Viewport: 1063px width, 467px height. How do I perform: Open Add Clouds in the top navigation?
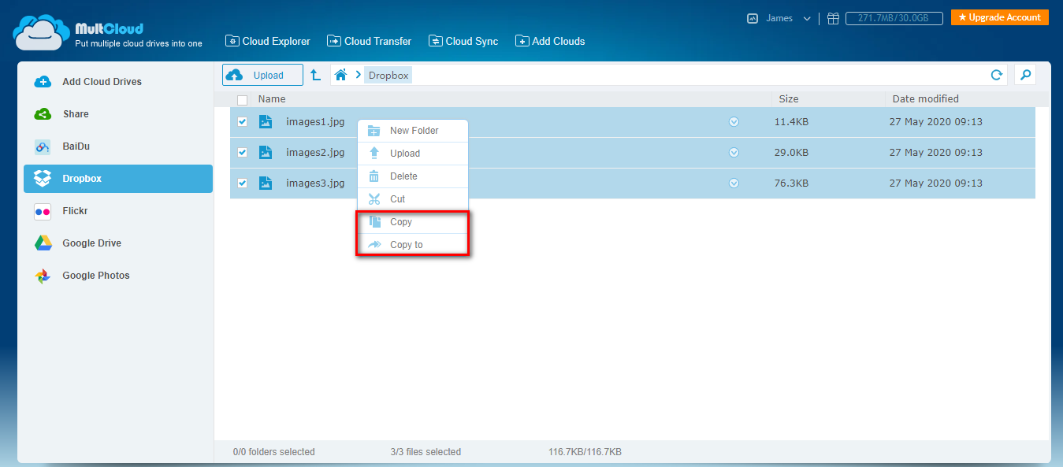click(x=550, y=41)
